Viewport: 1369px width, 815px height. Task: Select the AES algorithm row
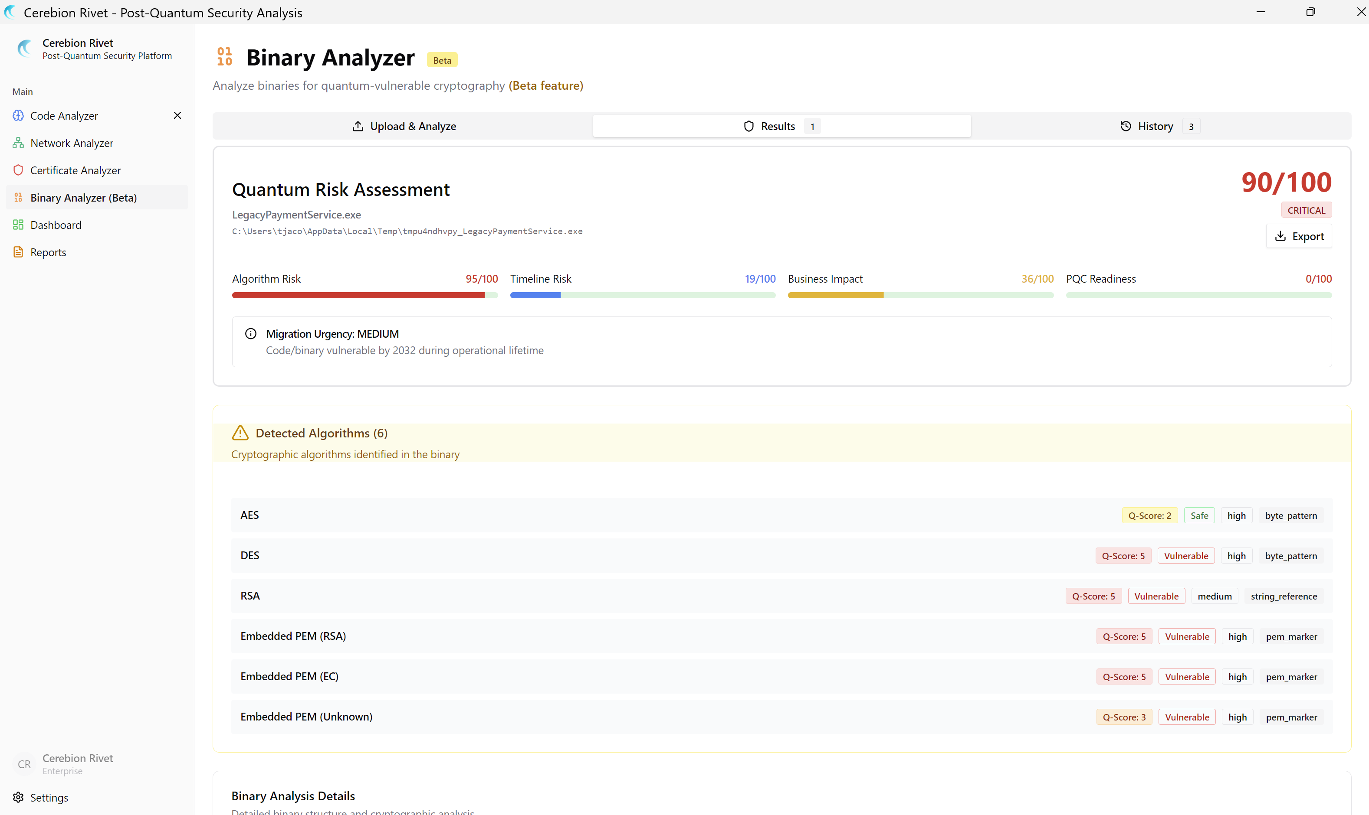[x=781, y=515]
